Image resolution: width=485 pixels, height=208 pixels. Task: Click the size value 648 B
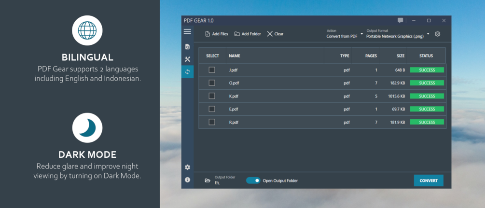400,70
